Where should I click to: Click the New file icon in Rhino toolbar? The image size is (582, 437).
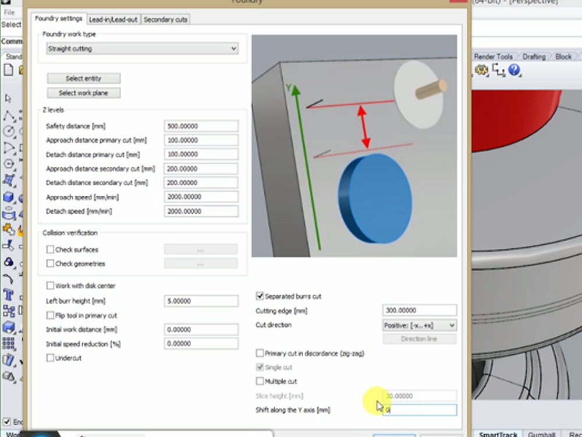[8, 70]
